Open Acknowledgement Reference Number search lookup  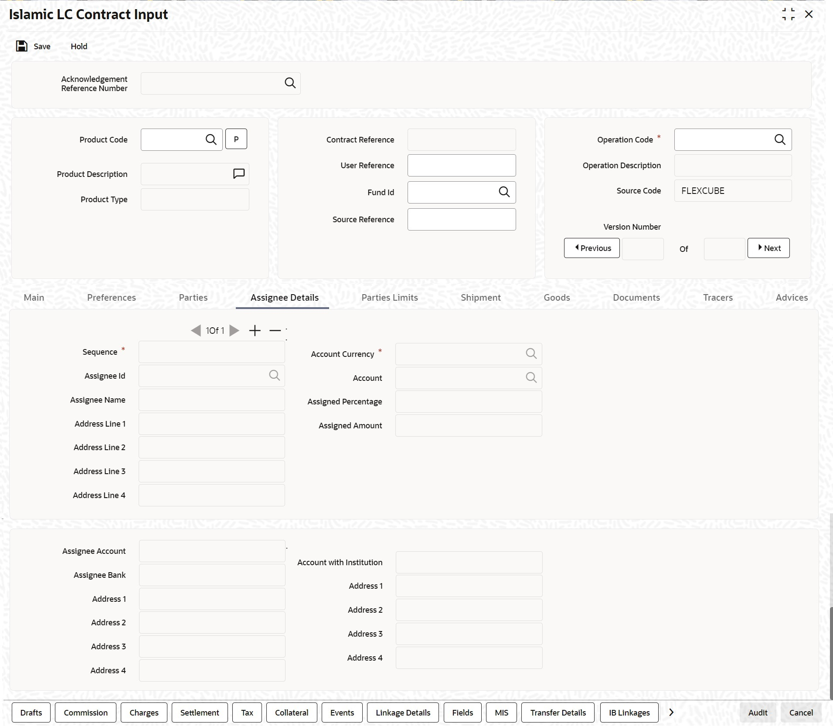290,83
